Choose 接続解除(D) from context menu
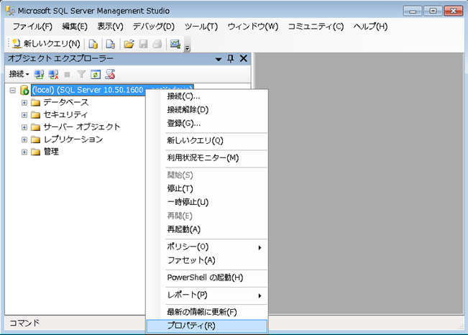 207,109
